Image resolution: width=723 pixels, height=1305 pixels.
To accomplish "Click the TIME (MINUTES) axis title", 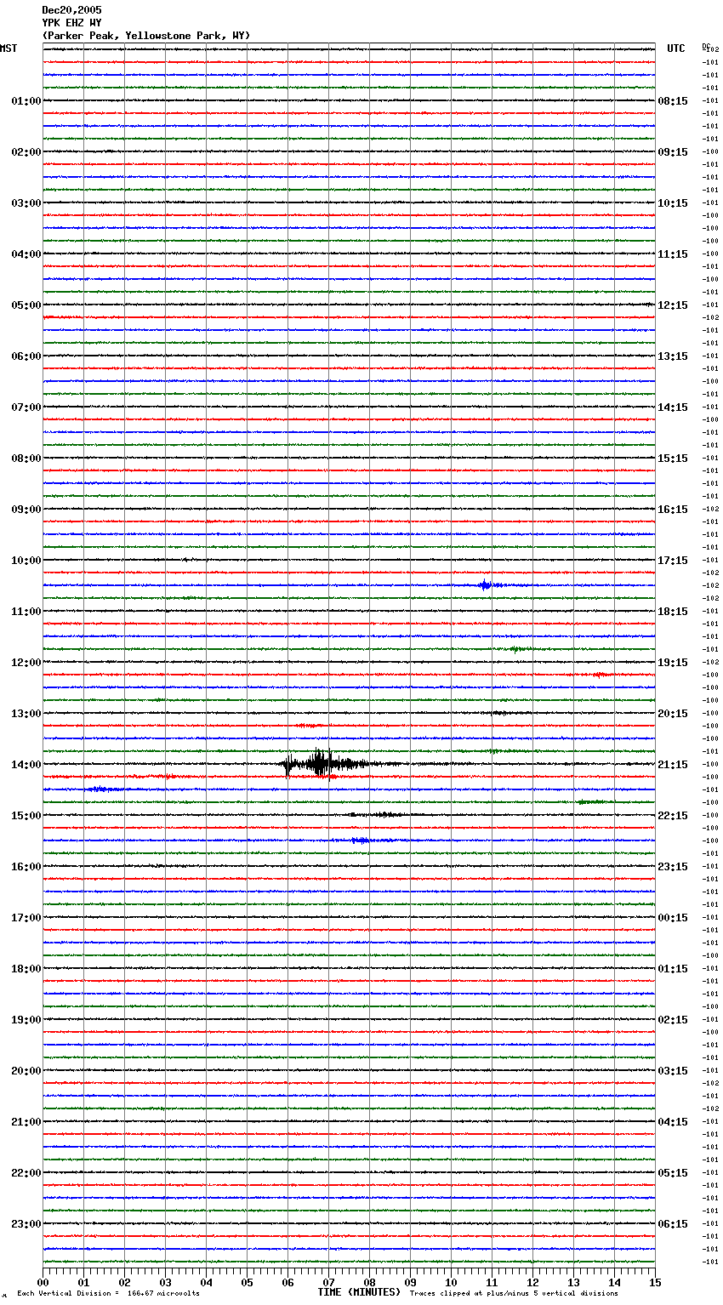I will pyautogui.click(x=359, y=1292).
